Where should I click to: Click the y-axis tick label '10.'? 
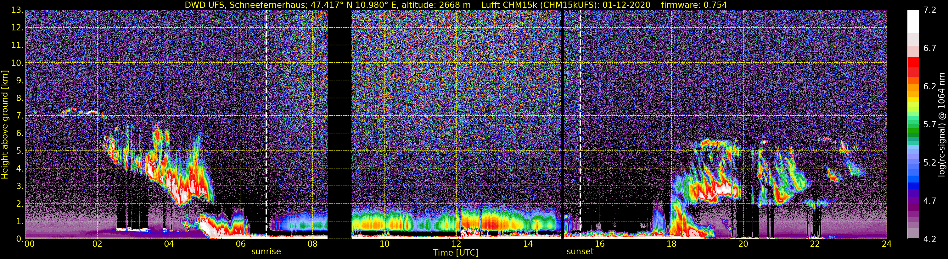[17, 63]
